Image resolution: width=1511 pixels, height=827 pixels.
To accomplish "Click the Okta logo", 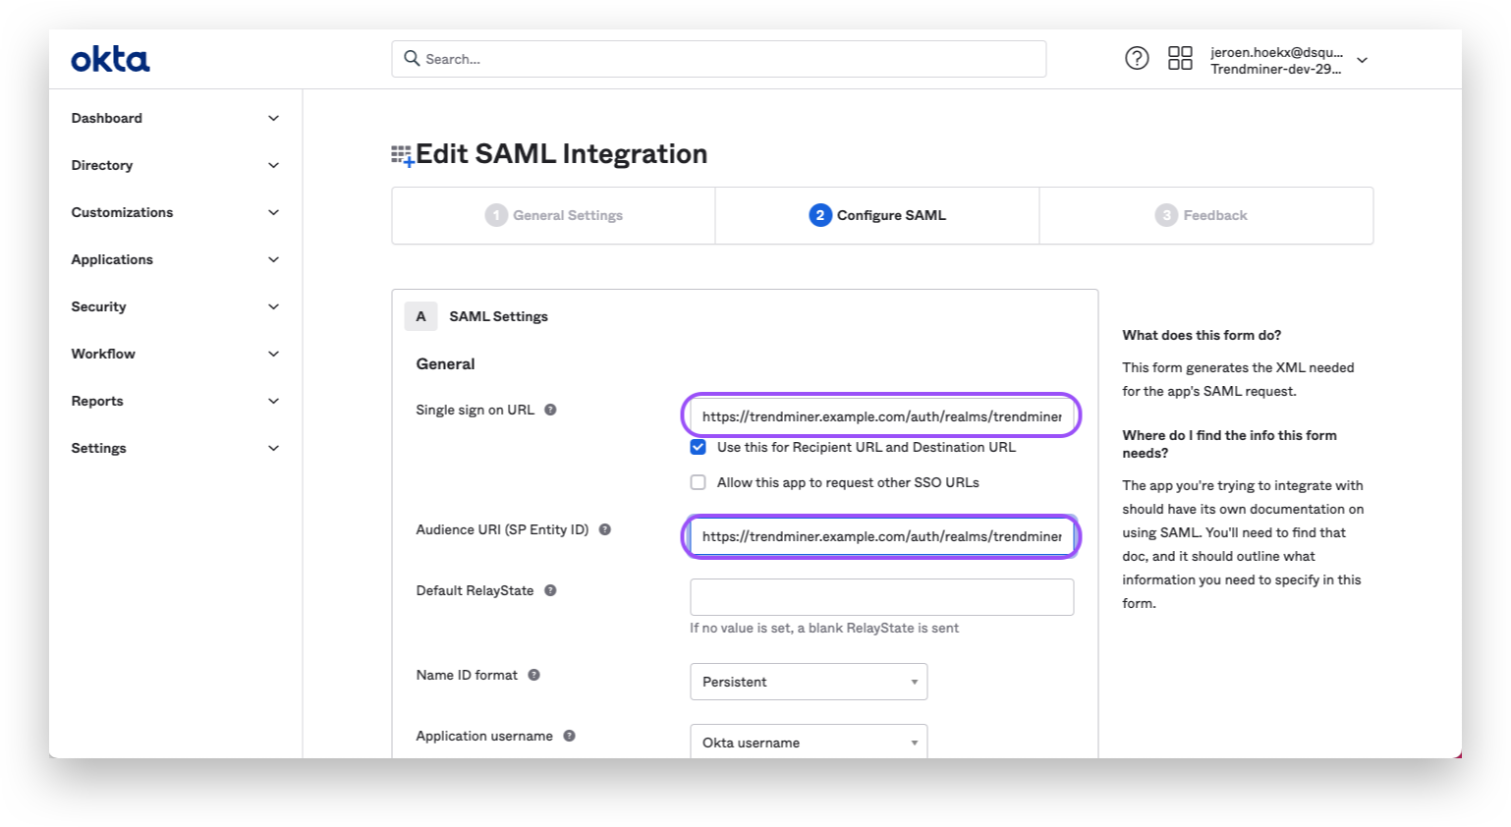I will click(x=109, y=59).
